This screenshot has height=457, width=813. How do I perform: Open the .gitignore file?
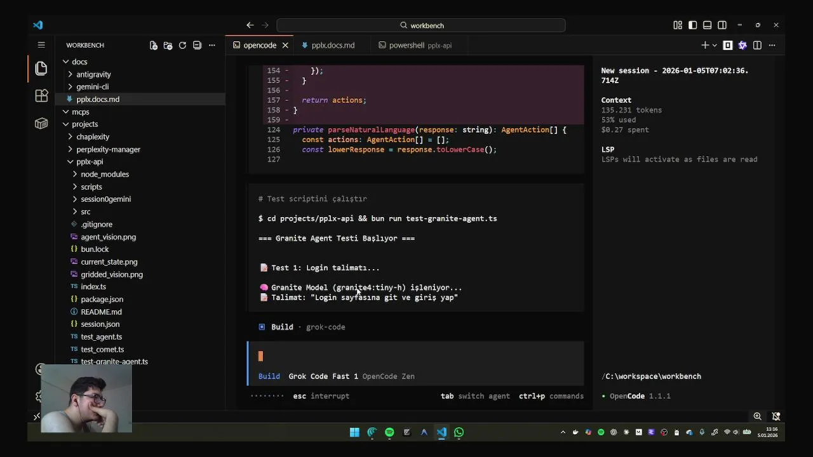[x=140, y=224]
